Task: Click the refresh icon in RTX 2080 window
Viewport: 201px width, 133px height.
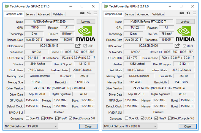Action: (89, 13)
